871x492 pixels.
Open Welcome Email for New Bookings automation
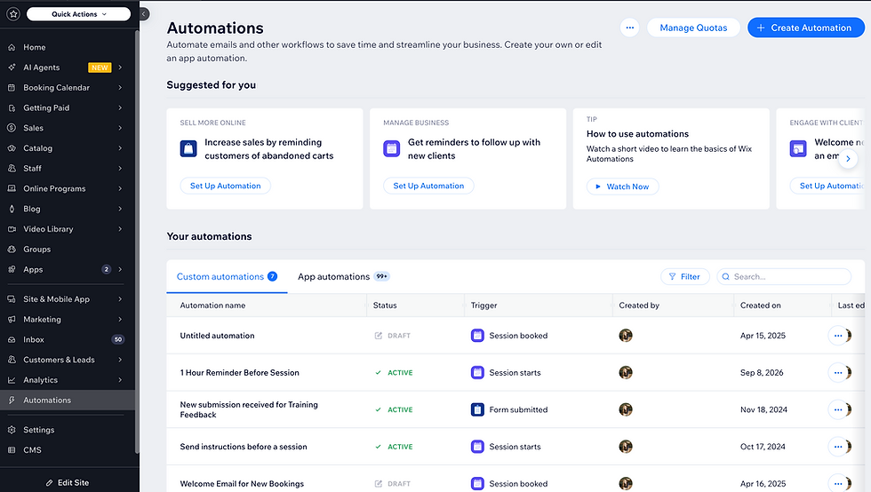click(x=242, y=484)
